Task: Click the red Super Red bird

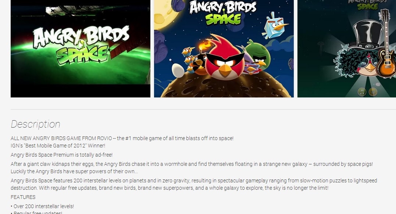Action: (224, 58)
